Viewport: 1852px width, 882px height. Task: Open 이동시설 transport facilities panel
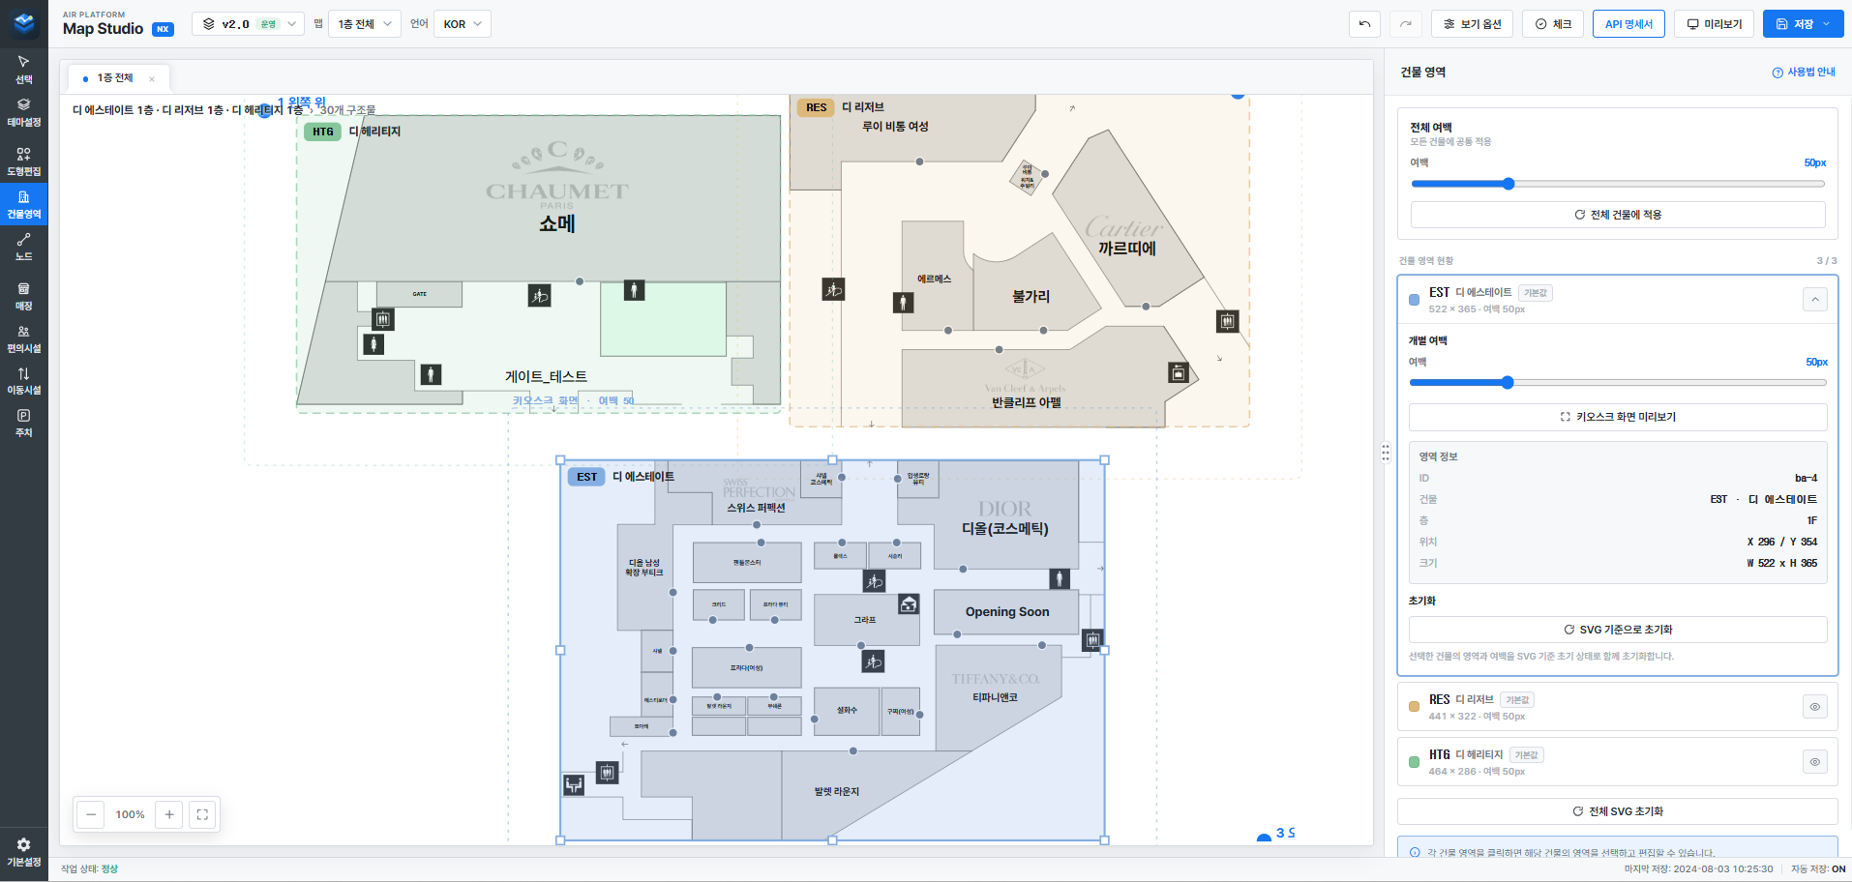click(x=23, y=380)
